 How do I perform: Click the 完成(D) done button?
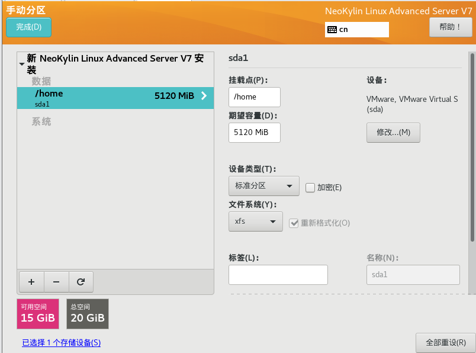click(x=28, y=27)
